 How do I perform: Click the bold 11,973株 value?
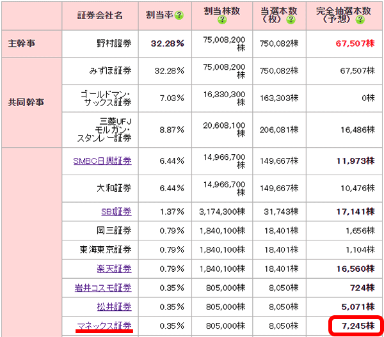pyautogui.click(x=356, y=161)
